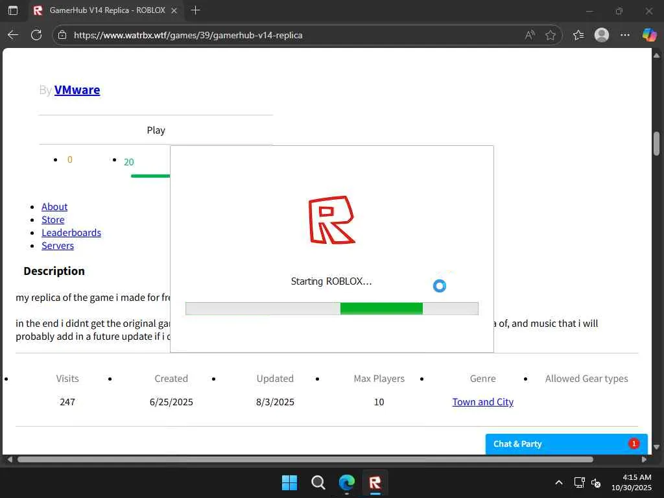Click the Allowed Gear types label

click(x=586, y=379)
